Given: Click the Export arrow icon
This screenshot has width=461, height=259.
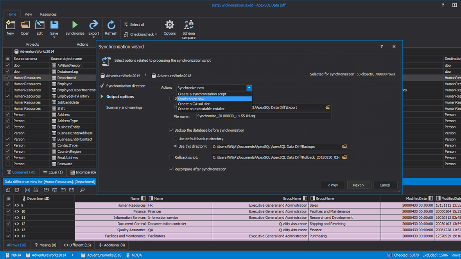Looking at the screenshot, I should pos(93,25).
